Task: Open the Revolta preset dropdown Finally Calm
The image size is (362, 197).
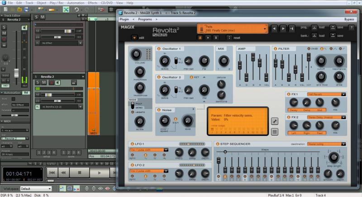Action: point(233,29)
